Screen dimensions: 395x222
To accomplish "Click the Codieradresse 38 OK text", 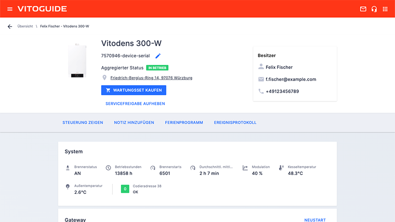I will pyautogui.click(x=135, y=192).
